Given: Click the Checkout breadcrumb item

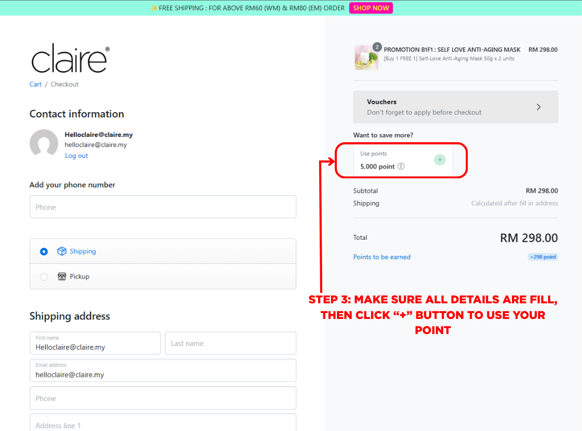Looking at the screenshot, I should 65,84.
